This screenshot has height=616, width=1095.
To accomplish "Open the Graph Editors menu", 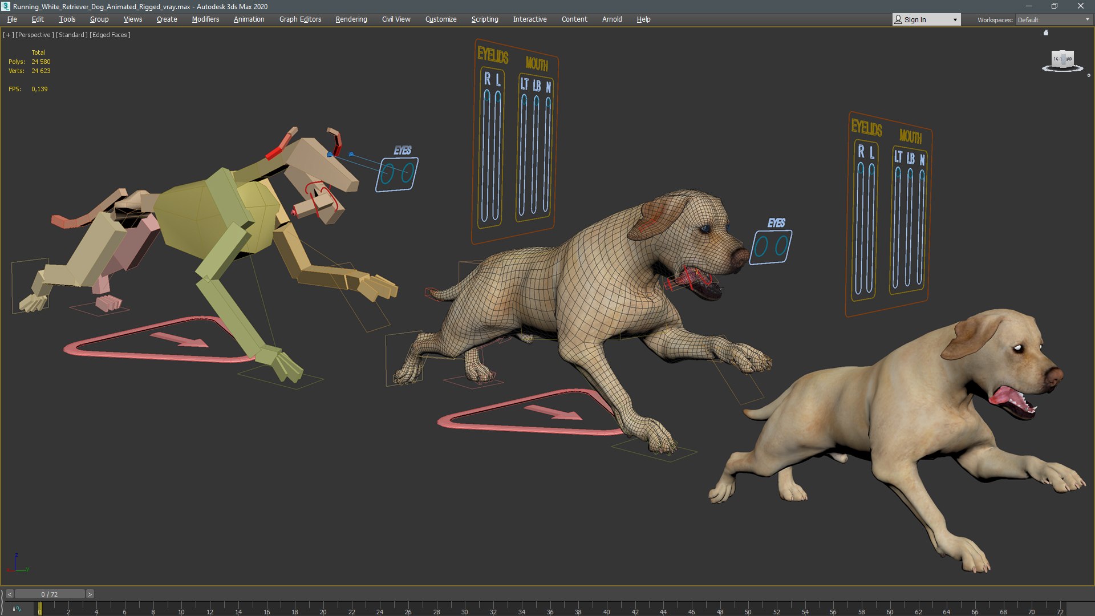I will (301, 19).
